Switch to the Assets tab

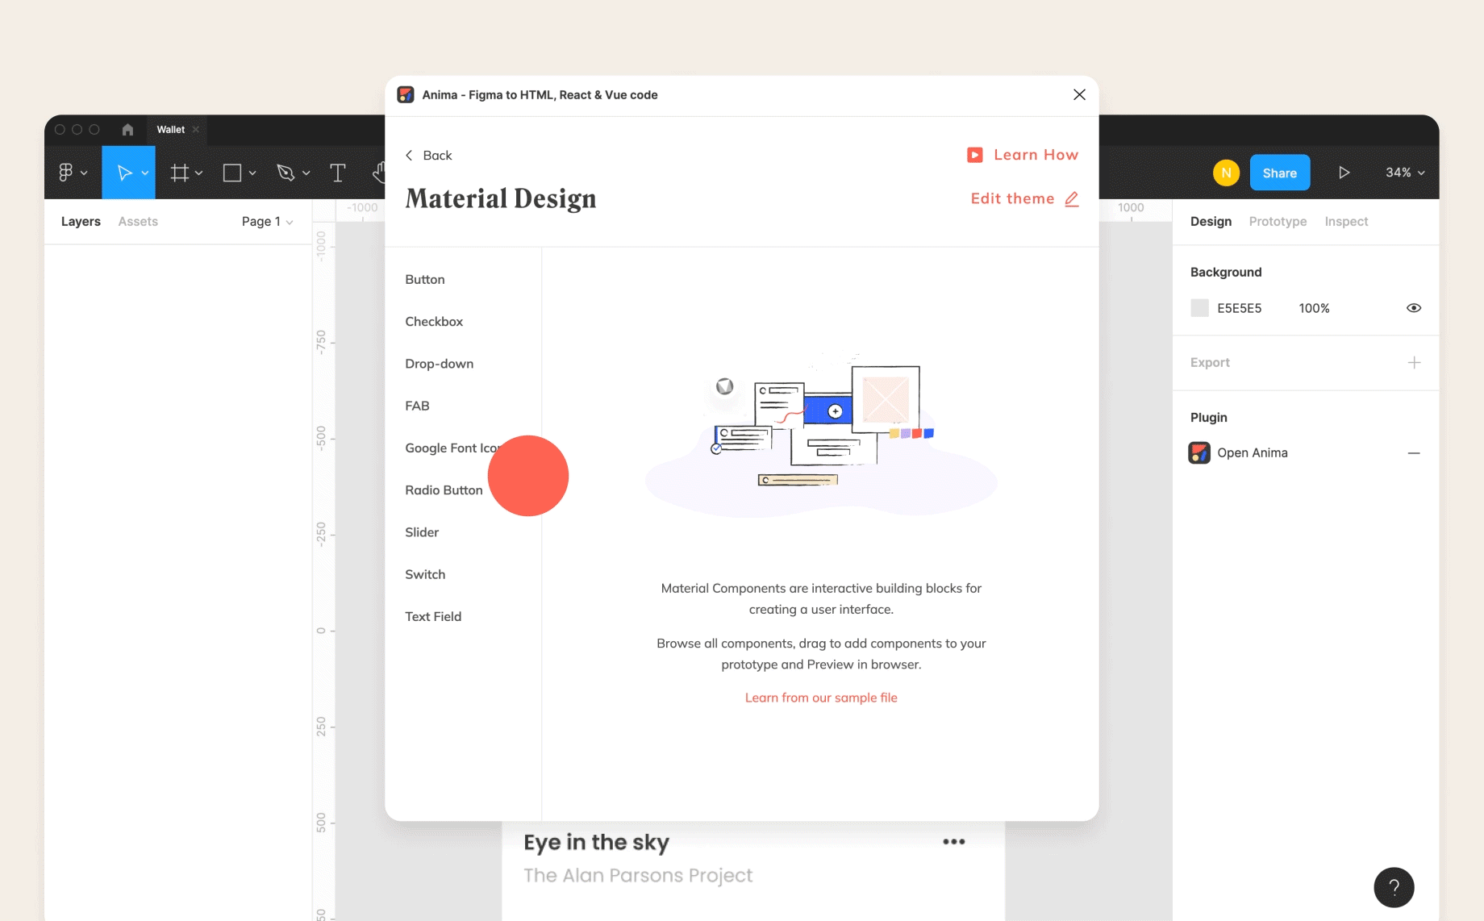coord(138,222)
